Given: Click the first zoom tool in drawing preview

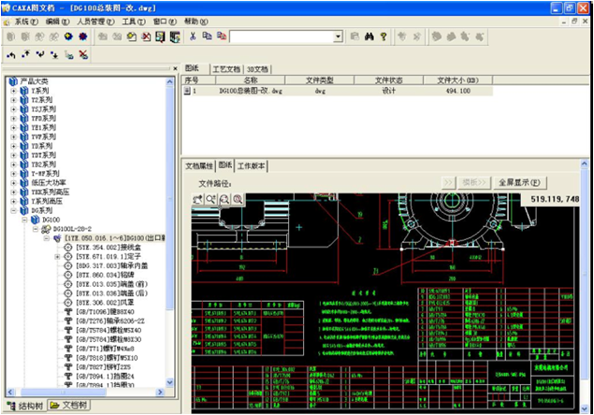Looking at the screenshot, I should pyautogui.click(x=198, y=199).
